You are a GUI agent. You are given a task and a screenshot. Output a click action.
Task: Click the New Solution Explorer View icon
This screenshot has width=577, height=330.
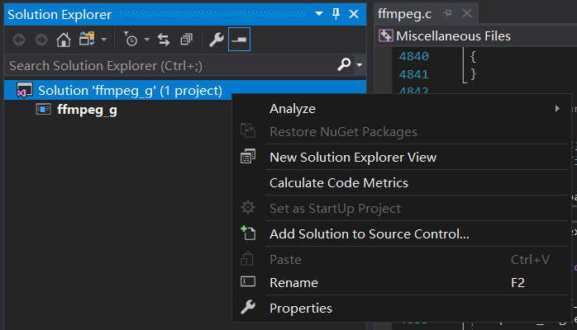[x=248, y=157]
